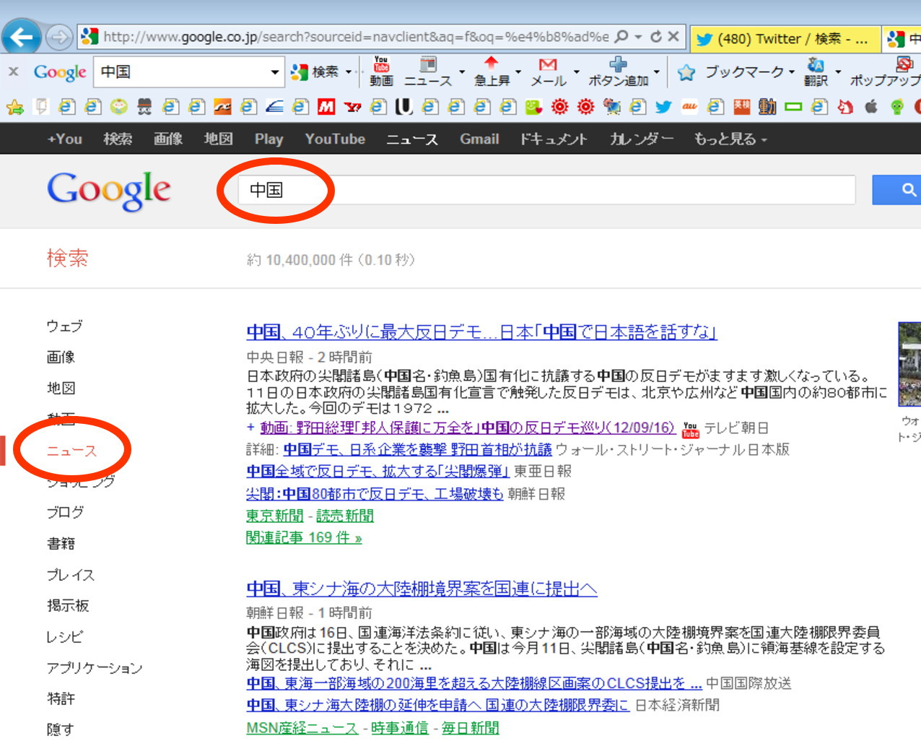Select 地図 in the left sidebar
Viewport: 921px width, 741px height.
click(61, 388)
